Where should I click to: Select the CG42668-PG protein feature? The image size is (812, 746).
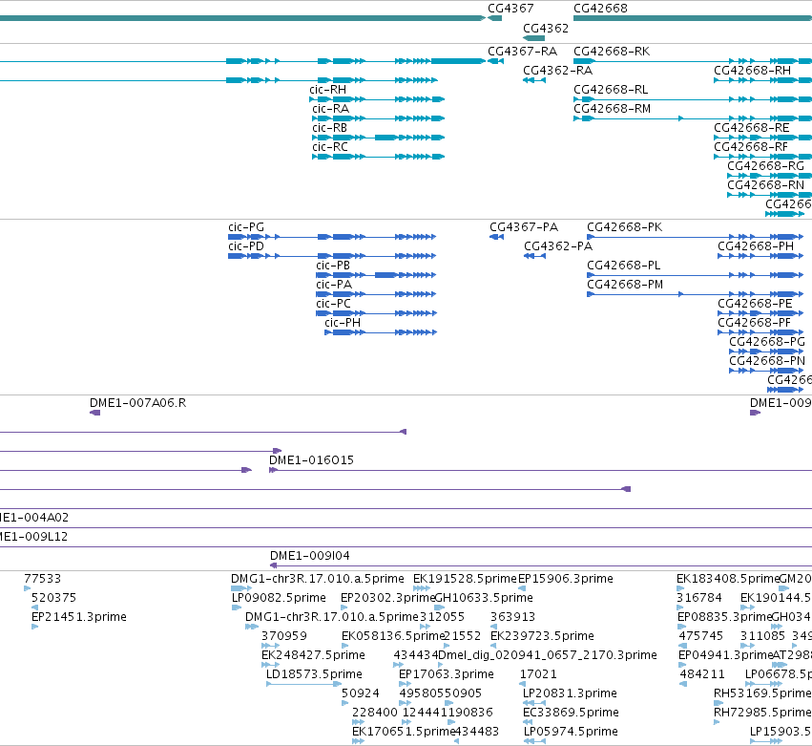[767, 343]
